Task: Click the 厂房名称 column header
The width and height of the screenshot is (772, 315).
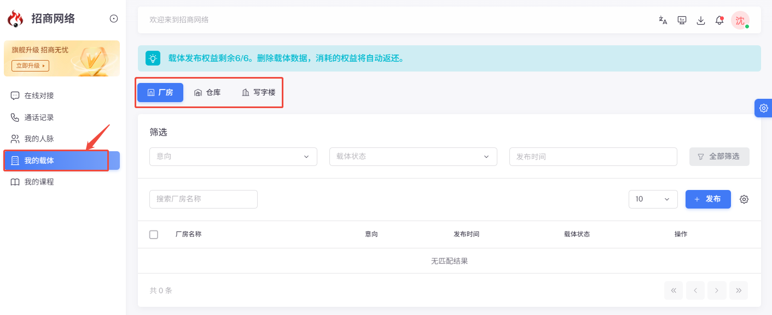Action: click(188, 234)
